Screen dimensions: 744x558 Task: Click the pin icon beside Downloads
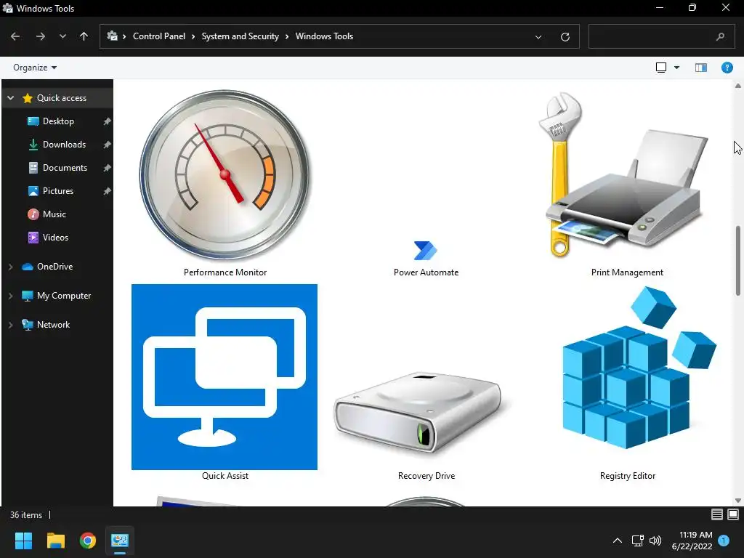pos(108,145)
